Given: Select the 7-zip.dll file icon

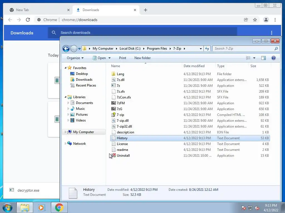Looking at the screenshot, I should coord(114,120).
